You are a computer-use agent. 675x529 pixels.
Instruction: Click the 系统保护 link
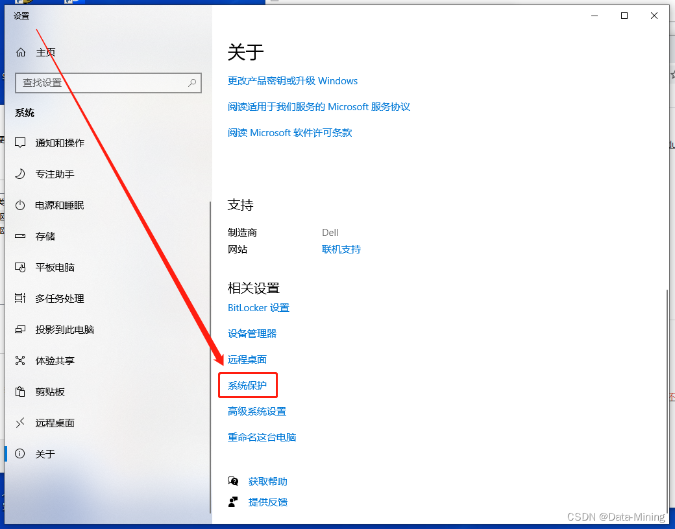point(247,385)
